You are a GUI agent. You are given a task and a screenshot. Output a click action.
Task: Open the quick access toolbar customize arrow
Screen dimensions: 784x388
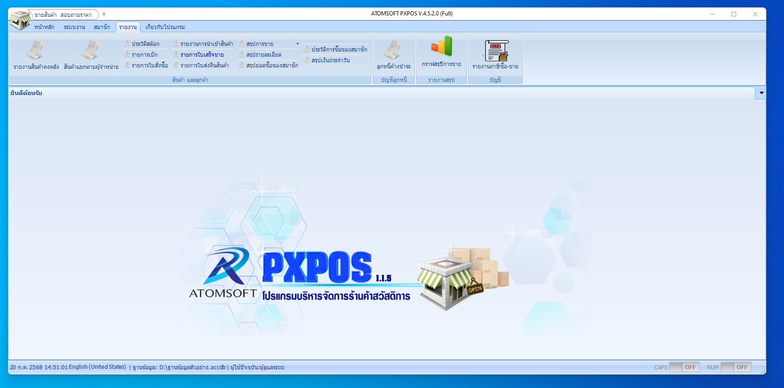pyautogui.click(x=104, y=15)
